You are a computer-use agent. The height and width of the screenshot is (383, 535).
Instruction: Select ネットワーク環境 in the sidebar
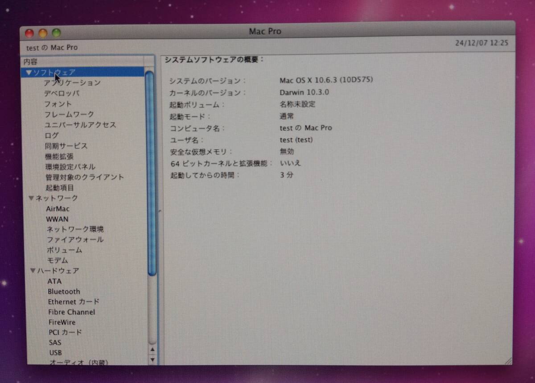[75, 229]
